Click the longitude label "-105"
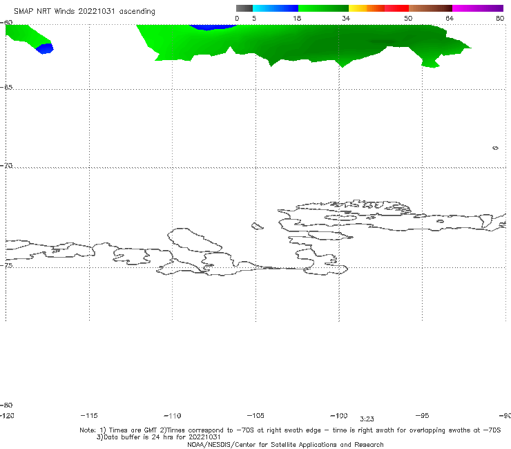Image resolution: width=511 pixels, height=449 pixels. [x=256, y=415]
